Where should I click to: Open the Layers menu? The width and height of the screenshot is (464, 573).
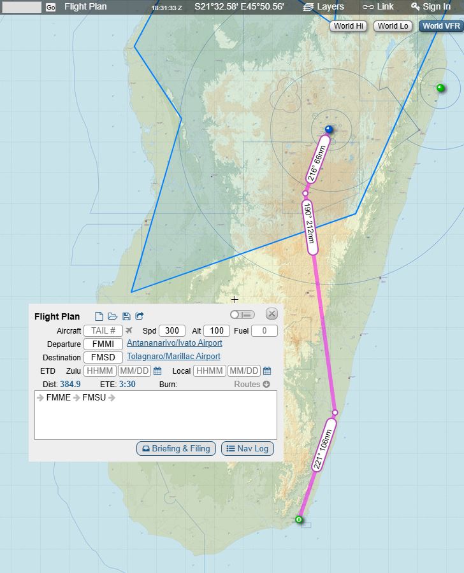324,7
